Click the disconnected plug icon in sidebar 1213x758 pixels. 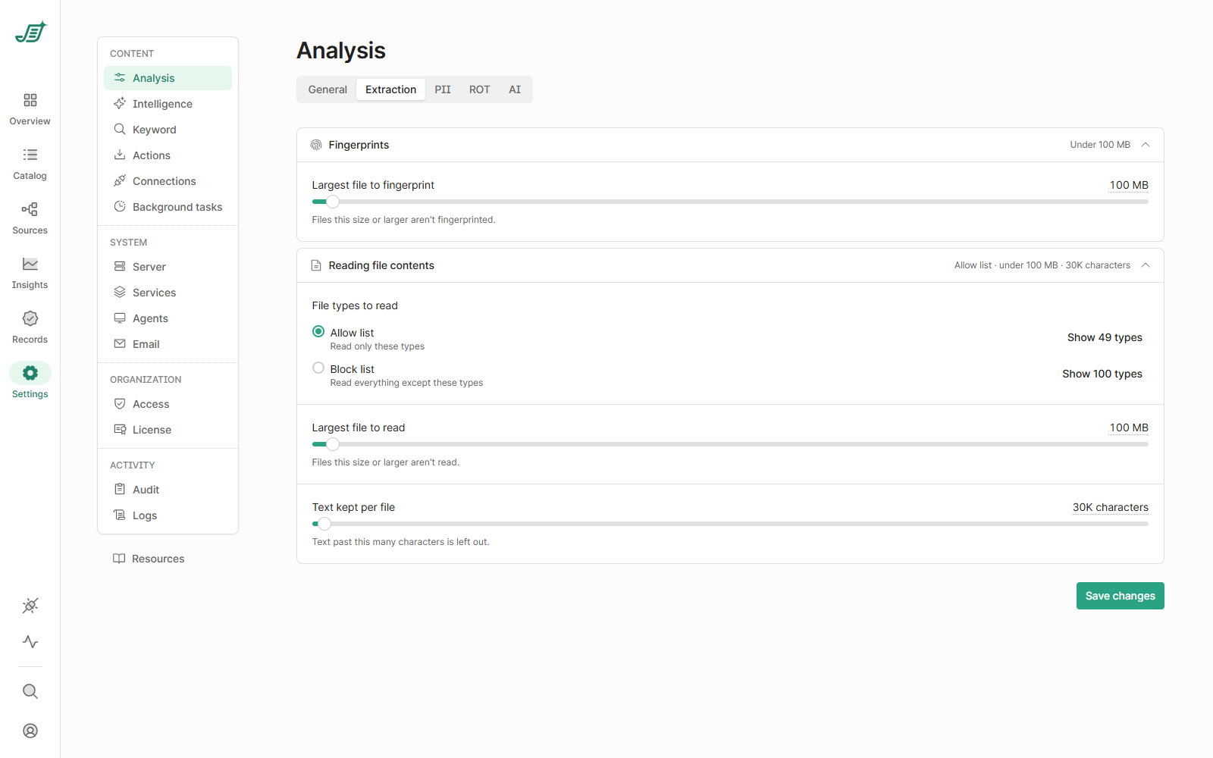[30, 606]
